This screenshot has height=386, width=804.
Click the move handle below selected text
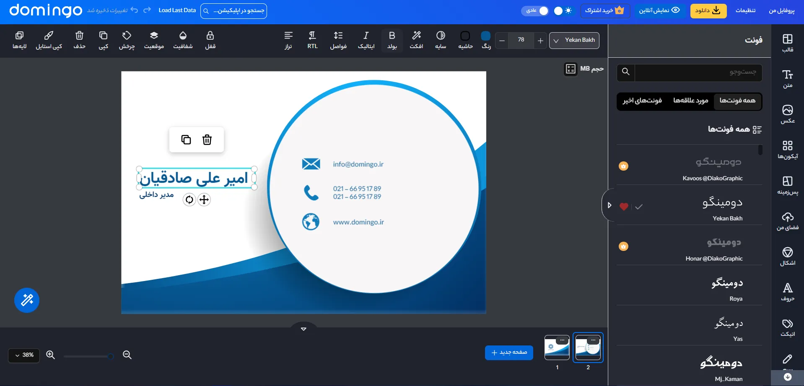(204, 200)
